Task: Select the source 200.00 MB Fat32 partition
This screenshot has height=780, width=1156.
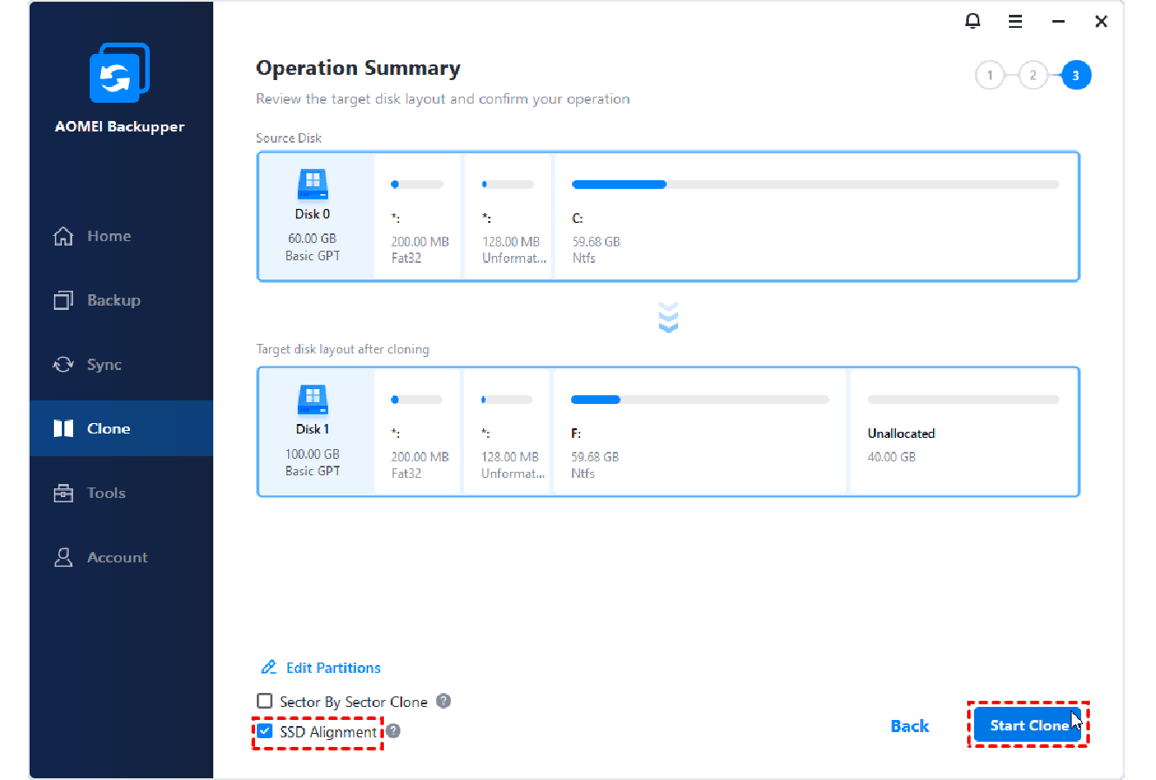Action: click(418, 217)
